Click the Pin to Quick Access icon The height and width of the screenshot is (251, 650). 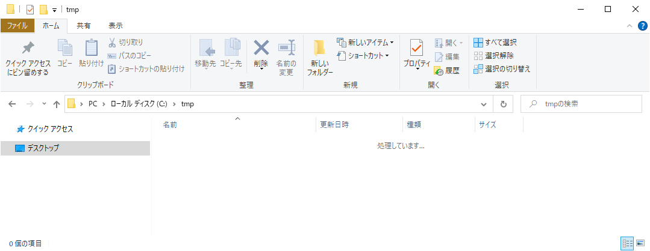pos(28,48)
